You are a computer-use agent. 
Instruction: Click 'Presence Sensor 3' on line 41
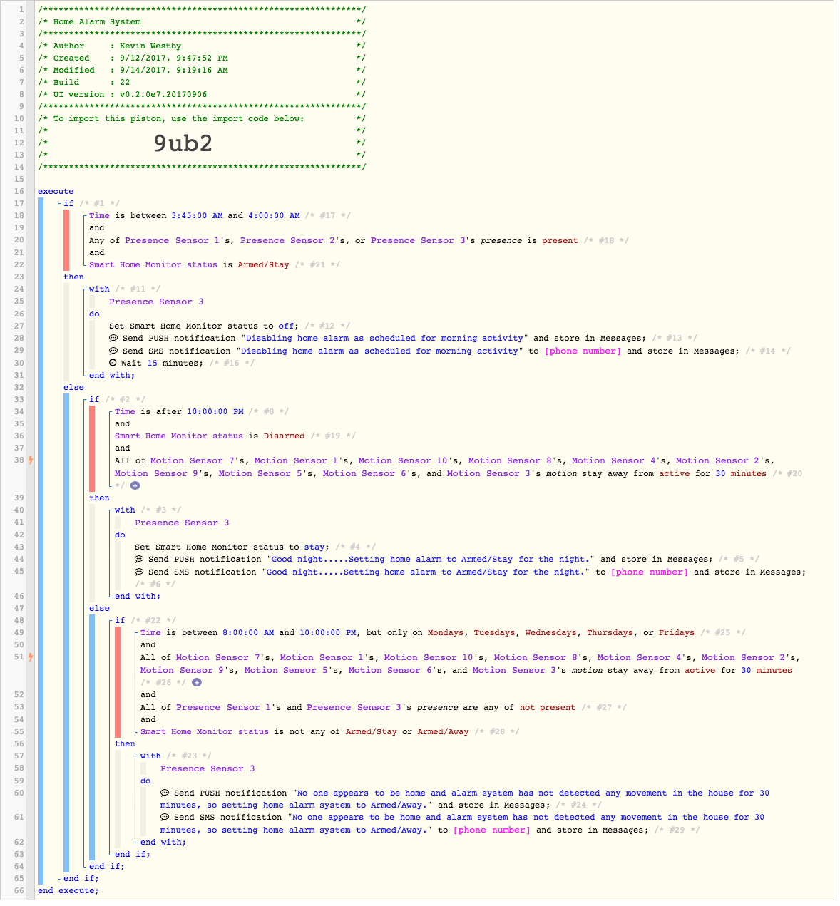[x=182, y=523]
